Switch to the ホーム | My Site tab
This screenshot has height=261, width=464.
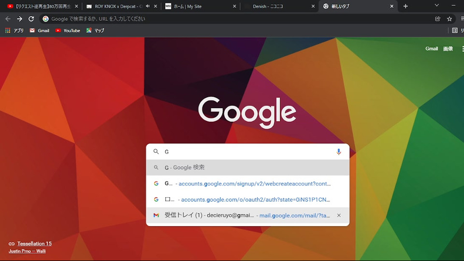pyautogui.click(x=198, y=6)
